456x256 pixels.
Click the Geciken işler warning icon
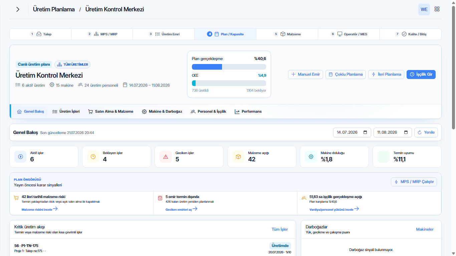pos(166,157)
